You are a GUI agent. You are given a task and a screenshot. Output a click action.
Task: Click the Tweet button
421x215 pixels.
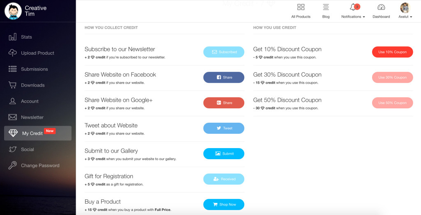click(224, 128)
